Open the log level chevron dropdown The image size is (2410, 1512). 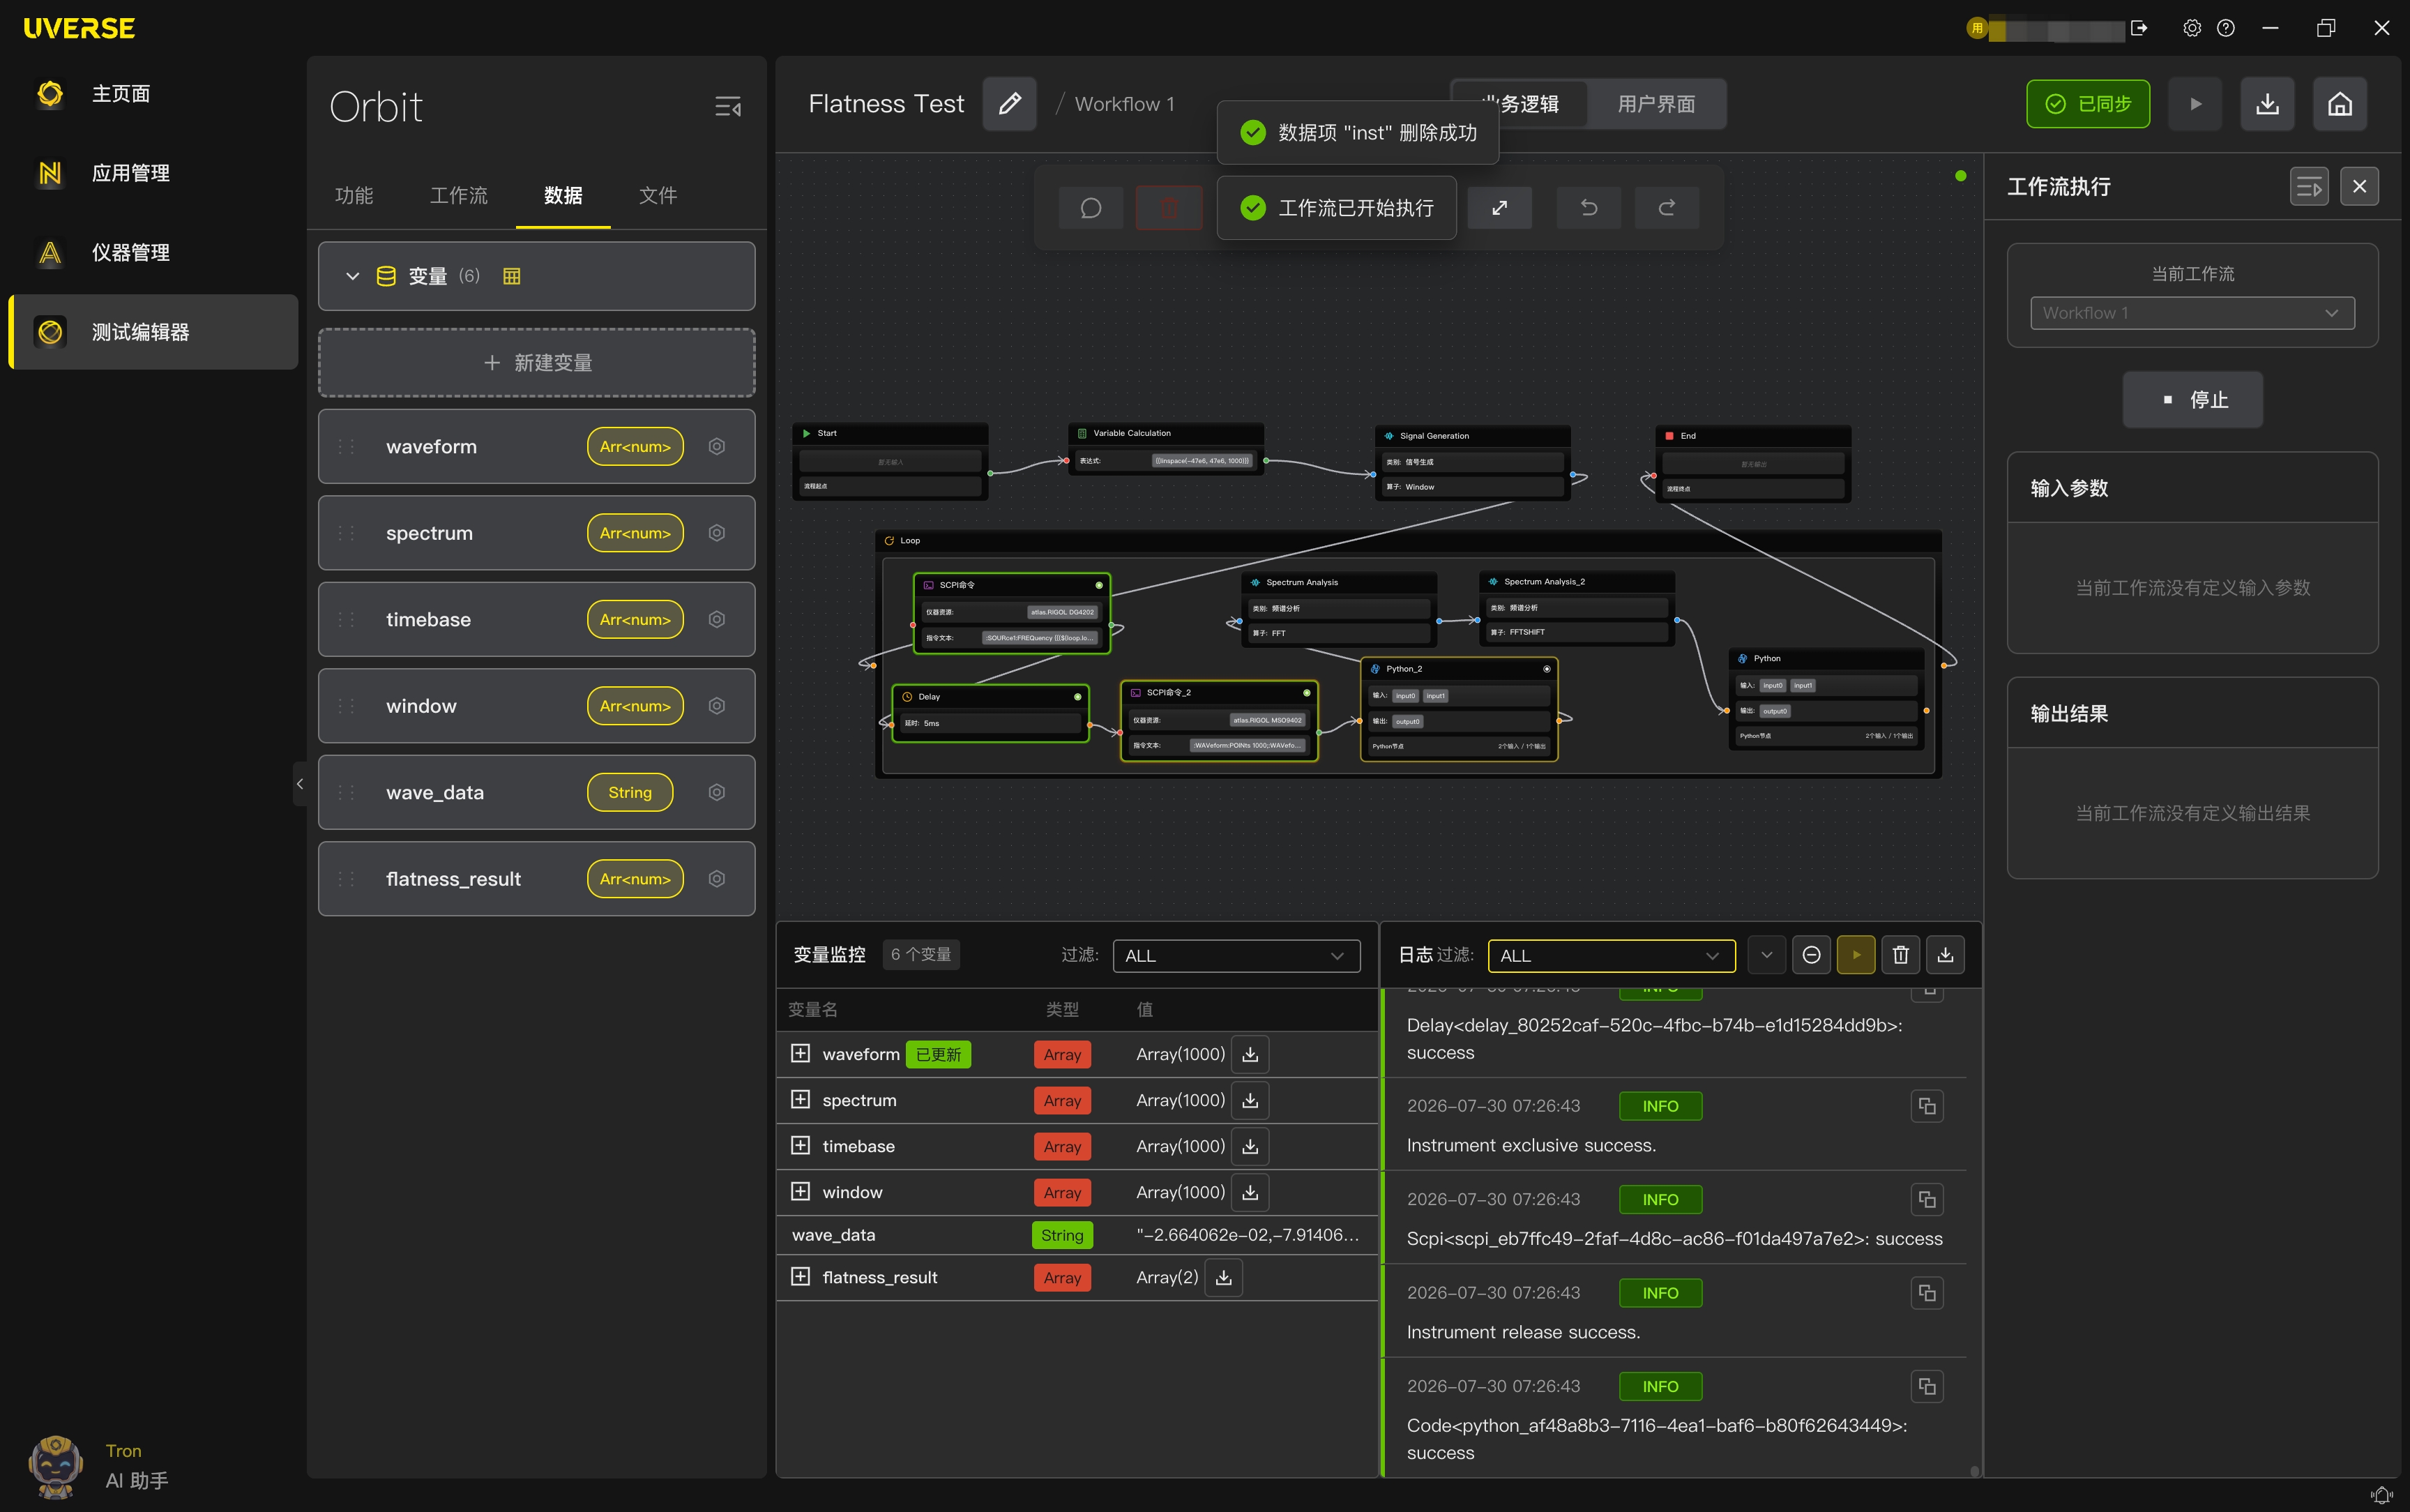point(1766,956)
